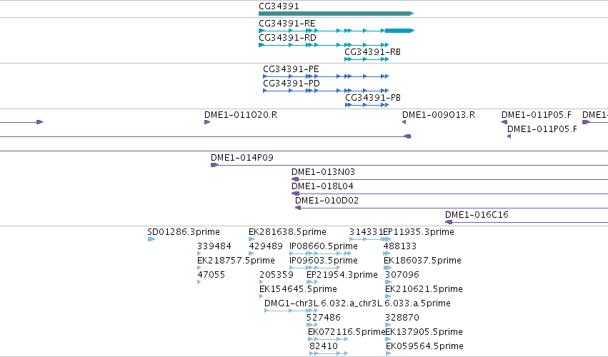Select protein CG34391-PB label
Image resolution: width=608 pixels, height=357 pixels.
[x=373, y=98]
